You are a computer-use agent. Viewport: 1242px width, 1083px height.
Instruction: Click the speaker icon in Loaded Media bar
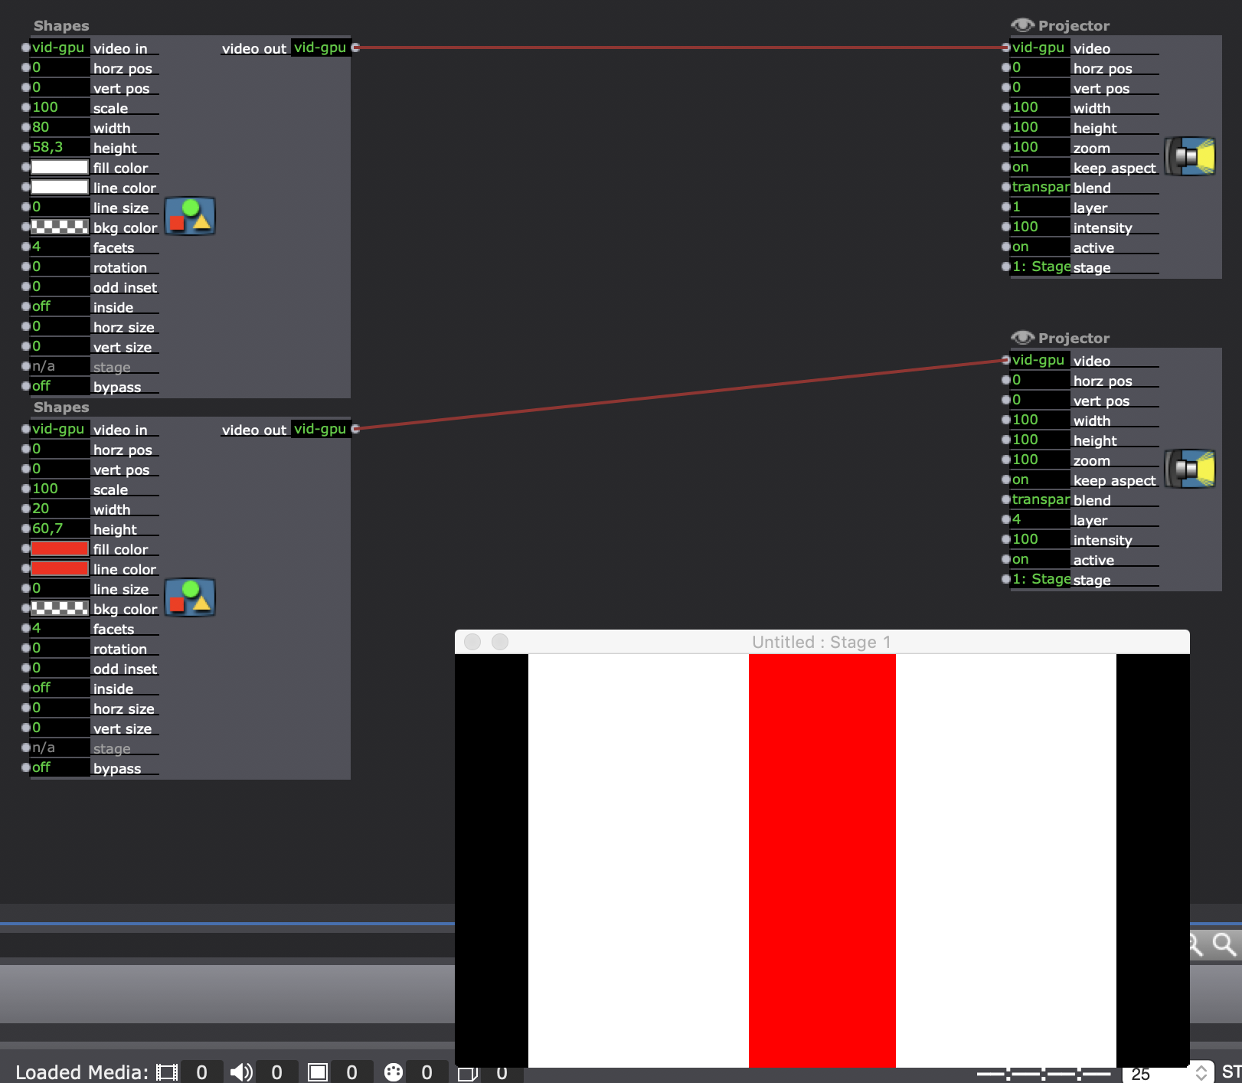coord(243,1072)
